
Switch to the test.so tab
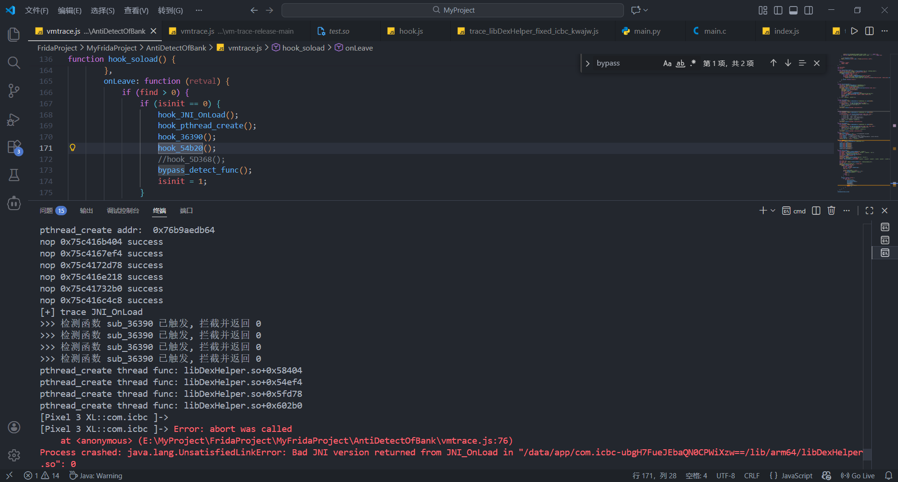345,31
